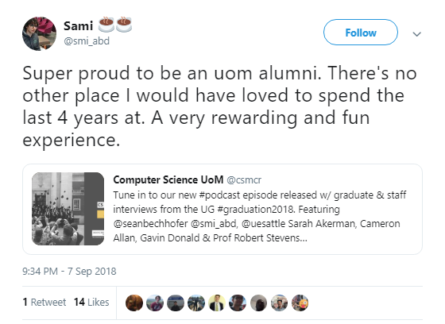Open Sami's display name link
This screenshot has height=324, width=445.
coord(78,26)
